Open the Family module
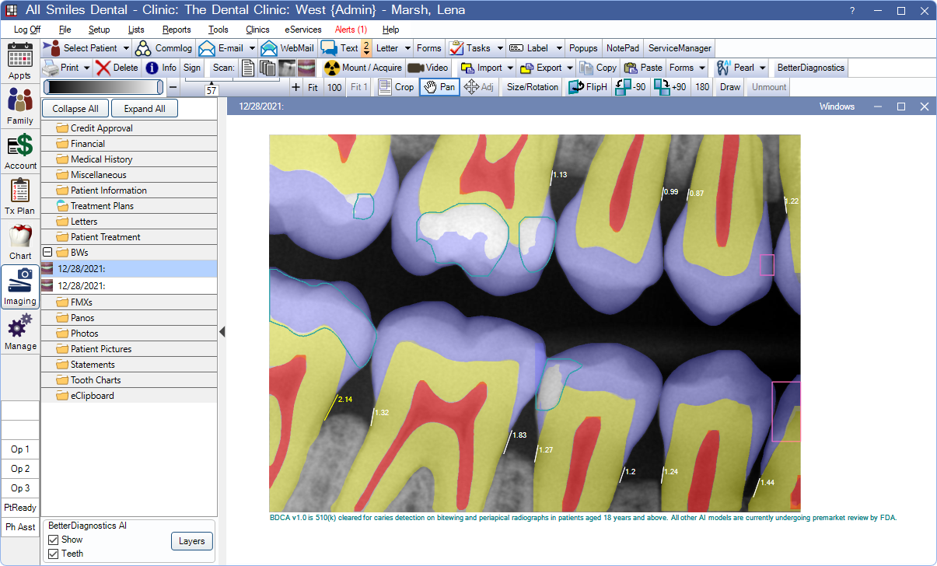 [20, 107]
